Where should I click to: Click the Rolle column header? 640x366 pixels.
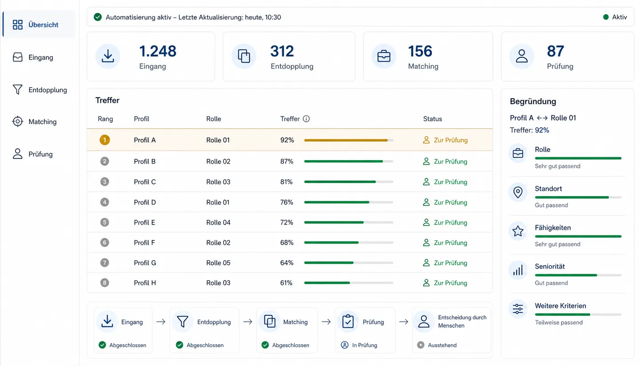[x=213, y=119]
